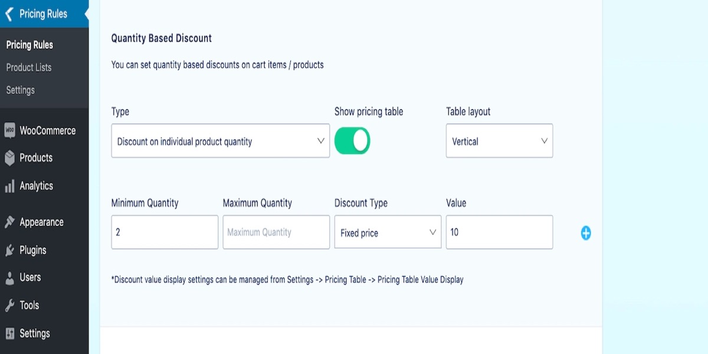Click the Value input field
The width and height of the screenshot is (708, 354).
pos(499,232)
